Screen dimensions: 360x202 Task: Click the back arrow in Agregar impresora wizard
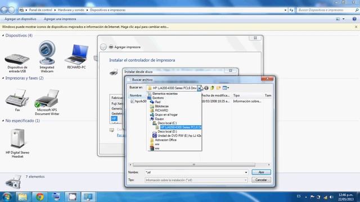[103, 47]
